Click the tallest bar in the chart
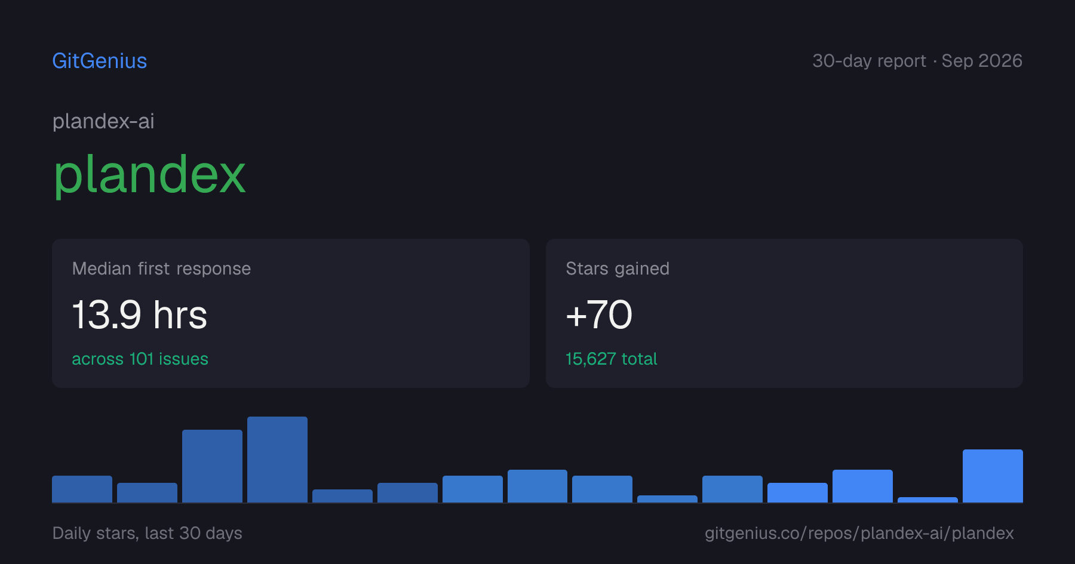 pyautogui.click(x=277, y=460)
